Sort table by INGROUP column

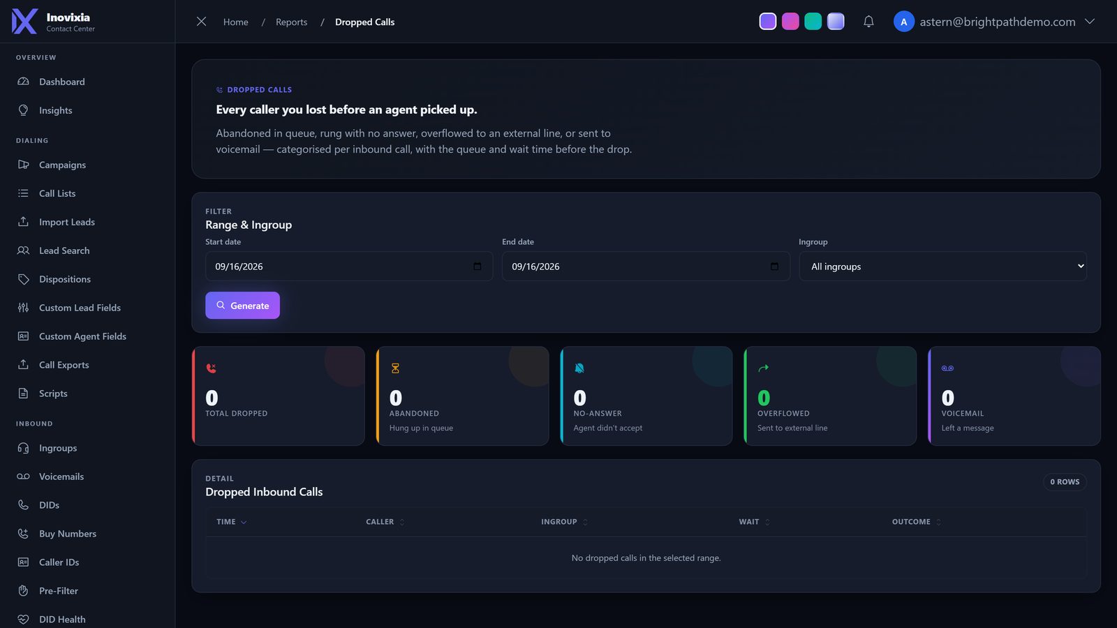pos(565,522)
